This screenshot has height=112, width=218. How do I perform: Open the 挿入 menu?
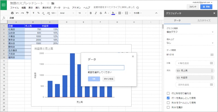point(38,8)
